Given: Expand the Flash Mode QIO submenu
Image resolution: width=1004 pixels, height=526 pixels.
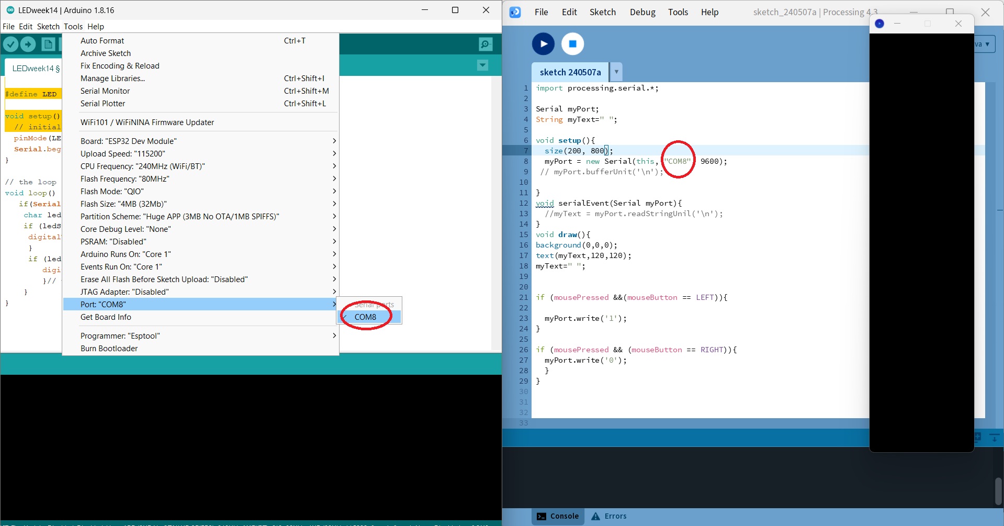Looking at the screenshot, I should (201, 192).
